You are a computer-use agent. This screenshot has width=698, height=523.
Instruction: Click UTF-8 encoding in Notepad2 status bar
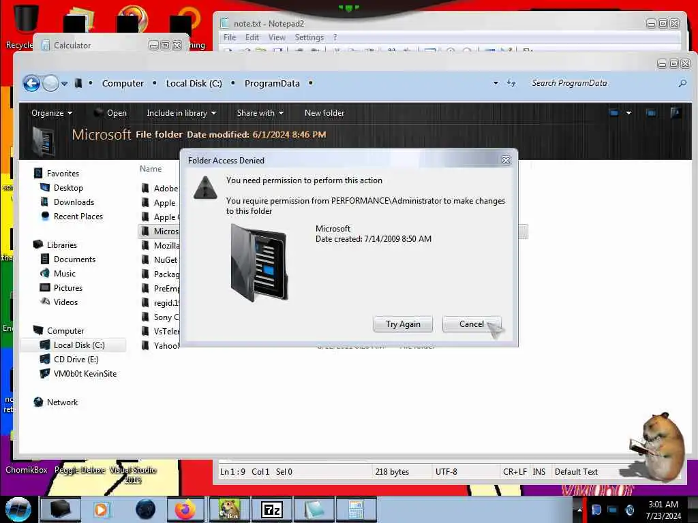point(446,472)
